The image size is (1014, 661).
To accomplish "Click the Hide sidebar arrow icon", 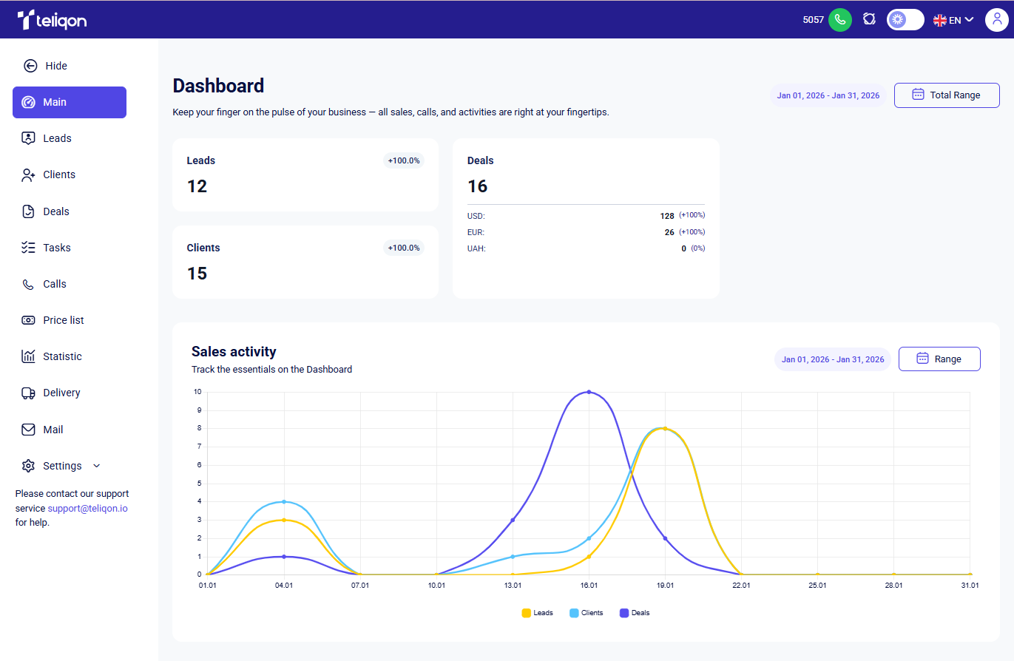I will tap(30, 66).
